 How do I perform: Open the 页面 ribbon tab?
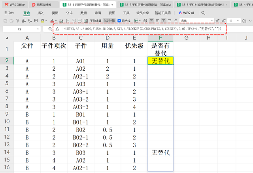click(x=55, y=13)
